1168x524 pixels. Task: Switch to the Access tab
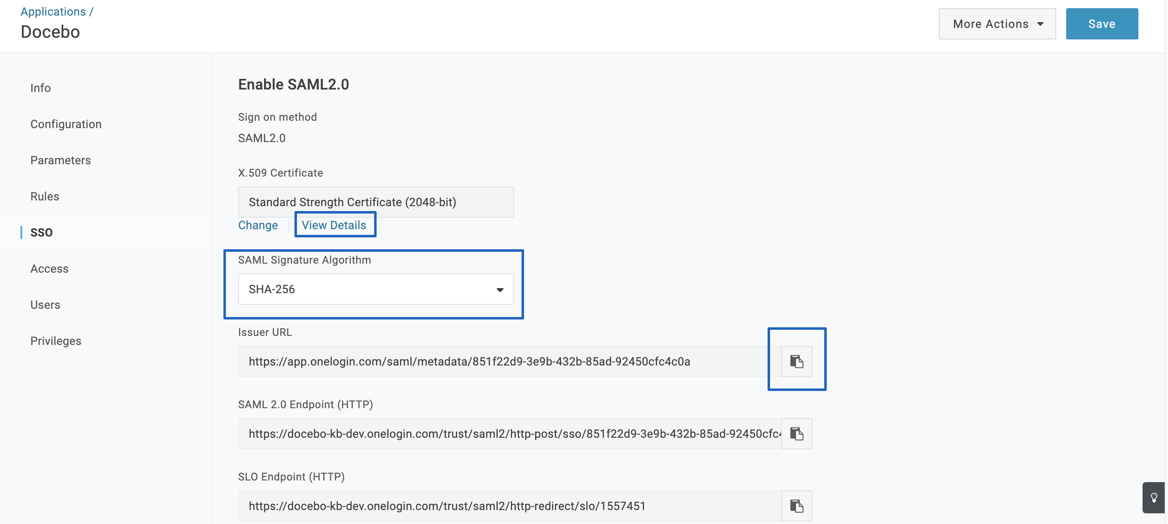49,269
